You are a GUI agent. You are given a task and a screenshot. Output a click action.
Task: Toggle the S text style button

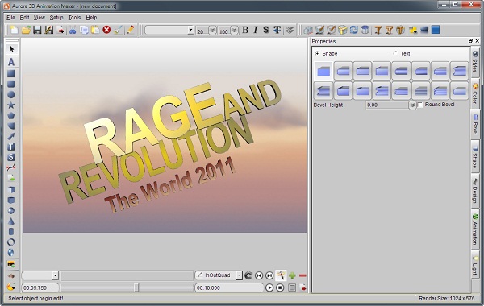(x=266, y=30)
